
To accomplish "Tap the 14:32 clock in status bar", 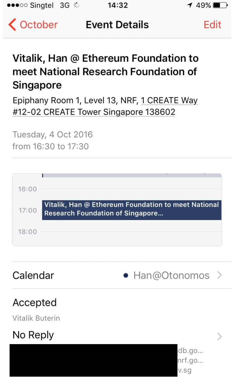I will [x=118, y=5].
